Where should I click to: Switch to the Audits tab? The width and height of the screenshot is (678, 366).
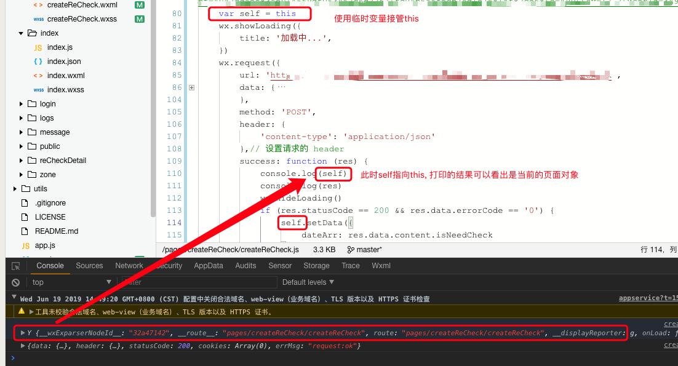click(245, 266)
